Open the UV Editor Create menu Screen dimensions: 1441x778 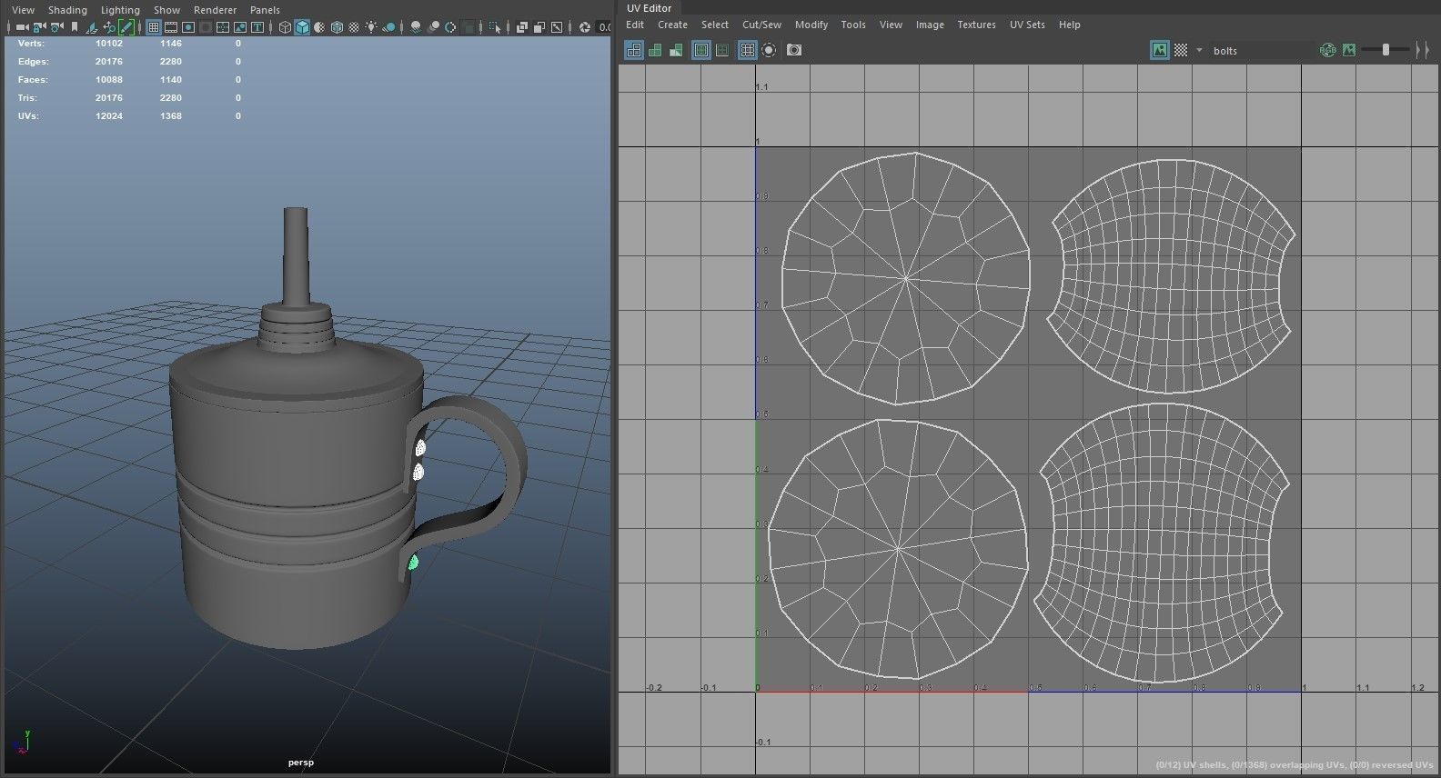coord(672,25)
